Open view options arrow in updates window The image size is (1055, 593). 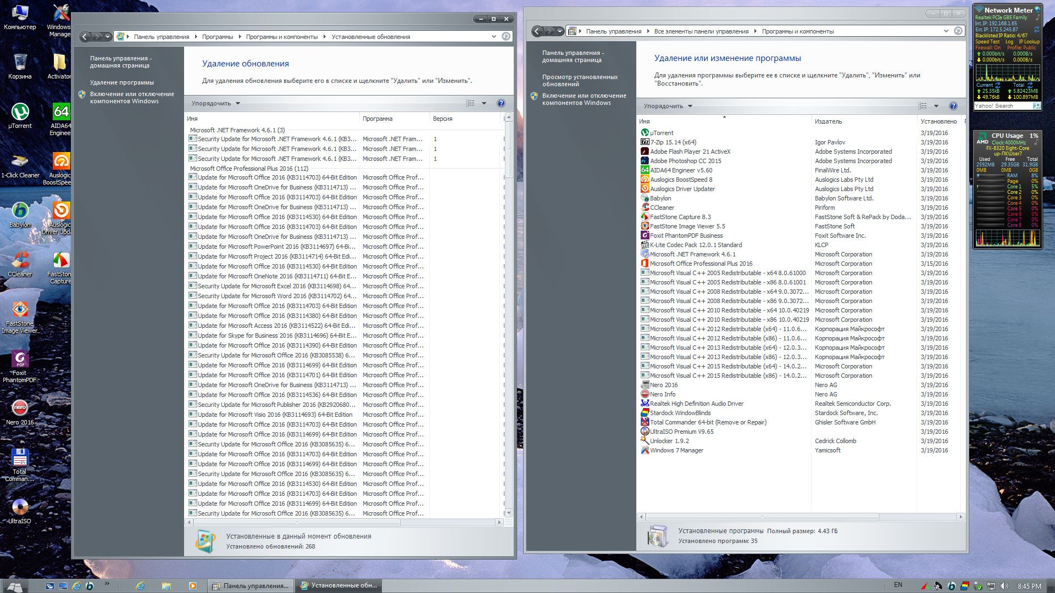(x=484, y=103)
